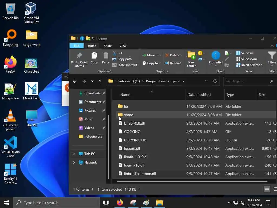Open the Move to dropdown
The width and height of the screenshot is (277, 208).
(x=151, y=55)
